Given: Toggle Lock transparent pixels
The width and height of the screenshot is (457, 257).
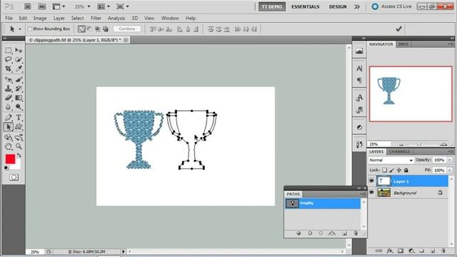Looking at the screenshot, I should (x=385, y=170).
